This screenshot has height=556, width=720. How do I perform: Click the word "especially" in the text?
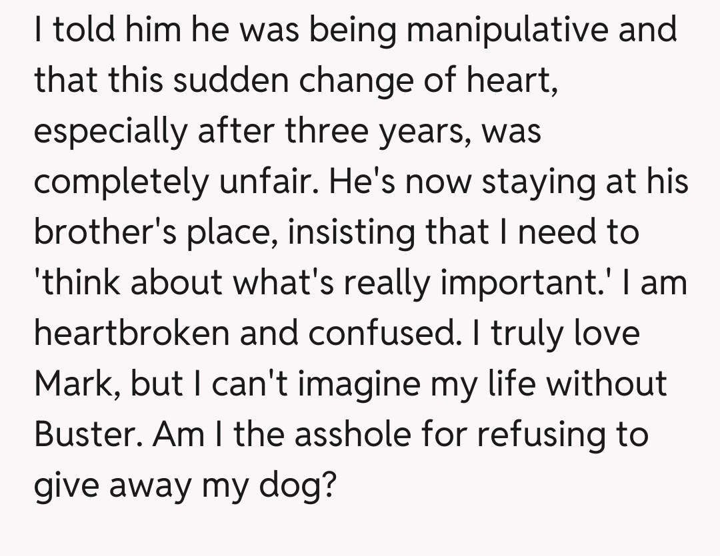pyautogui.click(x=109, y=132)
